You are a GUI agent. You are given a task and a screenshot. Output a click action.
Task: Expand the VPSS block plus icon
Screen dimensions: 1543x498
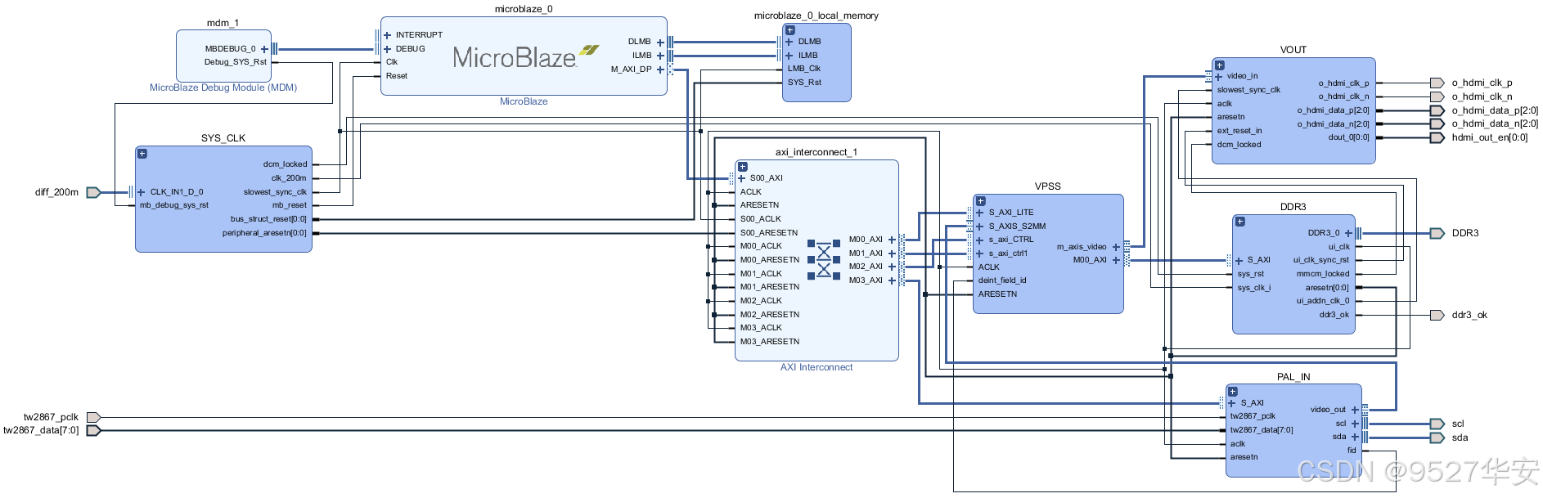coord(981,201)
